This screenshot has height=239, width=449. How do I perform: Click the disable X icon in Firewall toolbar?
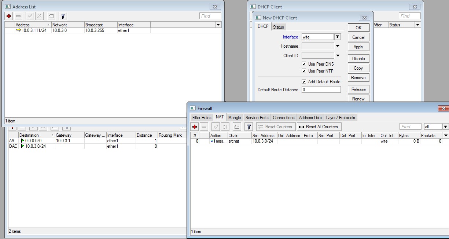225,127
